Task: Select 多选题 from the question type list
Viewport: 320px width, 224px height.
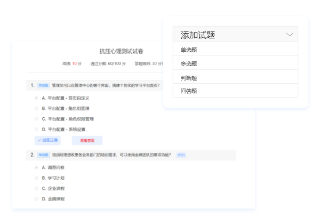Action: pyautogui.click(x=189, y=63)
